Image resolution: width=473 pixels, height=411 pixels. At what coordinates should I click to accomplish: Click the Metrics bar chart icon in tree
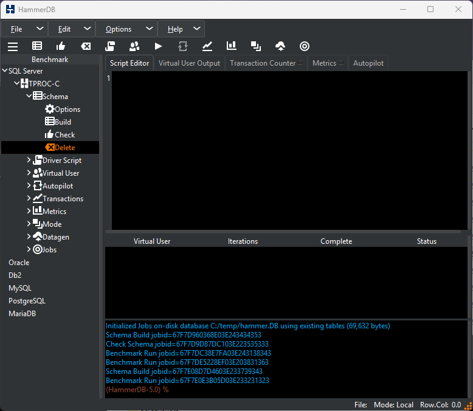pos(38,210)
